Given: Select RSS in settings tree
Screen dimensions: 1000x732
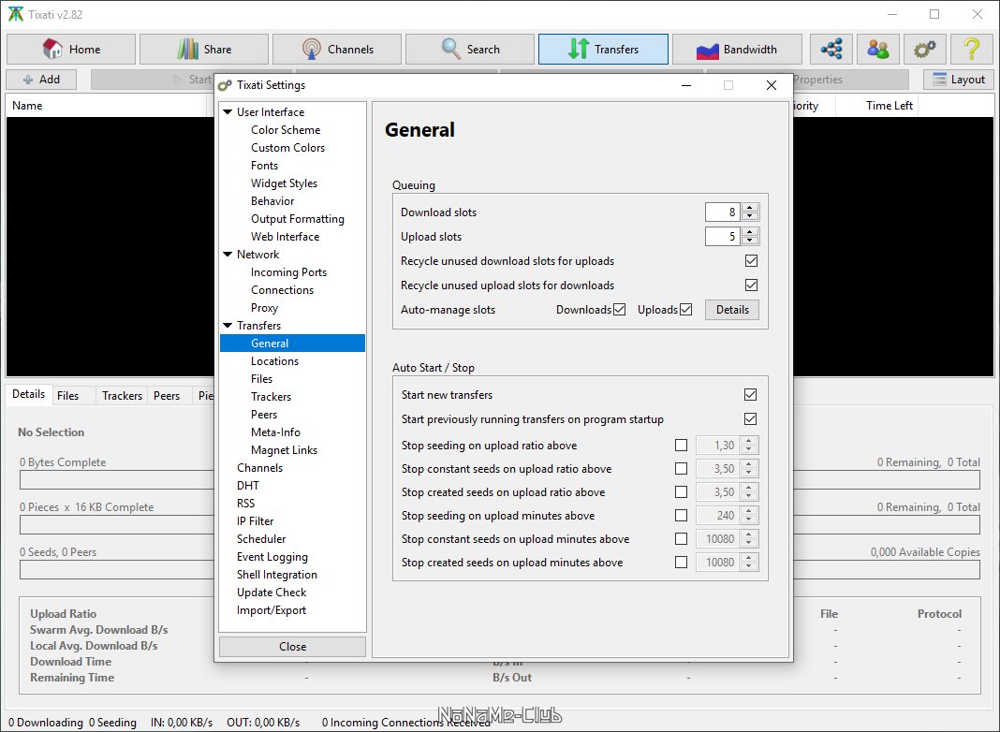Looking at the screenshot, I should (x=245, y=504).
